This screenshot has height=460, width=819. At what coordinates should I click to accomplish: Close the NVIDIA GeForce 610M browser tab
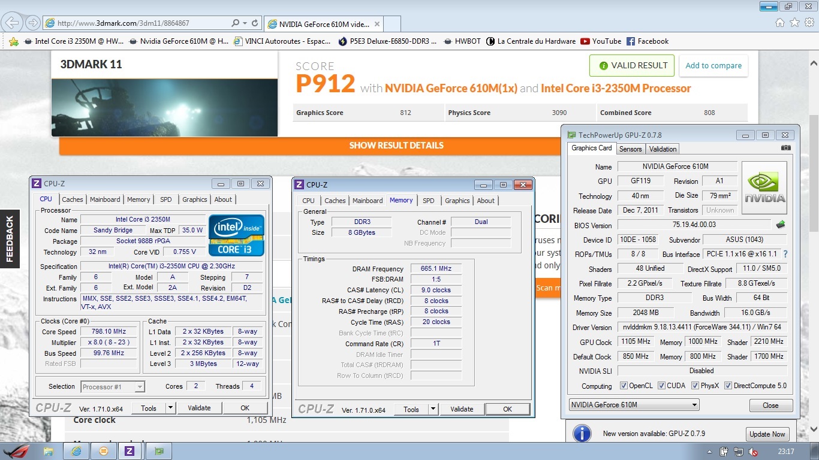pyautogui.click(x=377, y=24)
